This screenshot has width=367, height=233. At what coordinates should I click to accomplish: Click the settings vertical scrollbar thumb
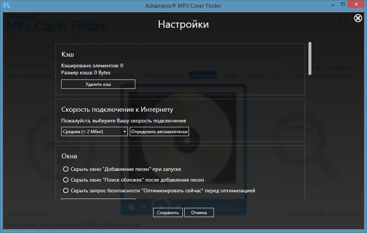point(310,59)
